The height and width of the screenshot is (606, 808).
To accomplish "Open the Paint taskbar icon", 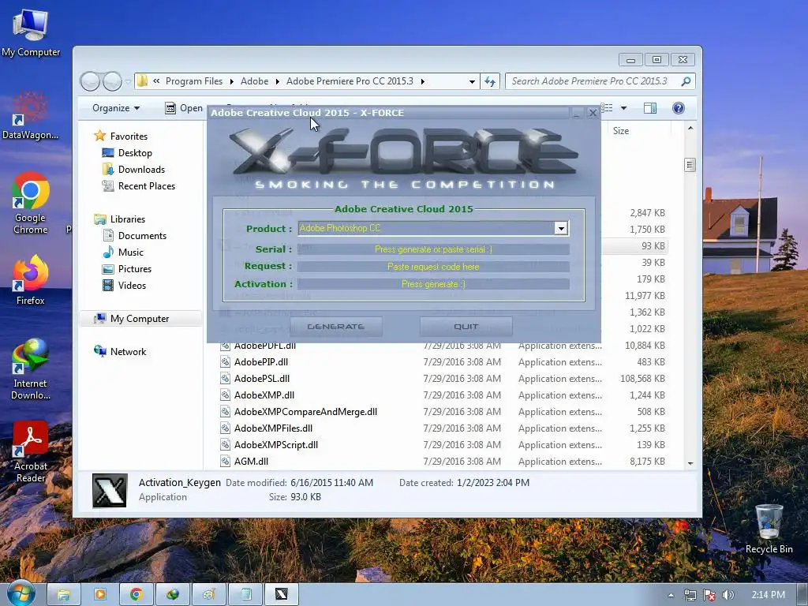I will pyautogui.click(x=208, y=595).
